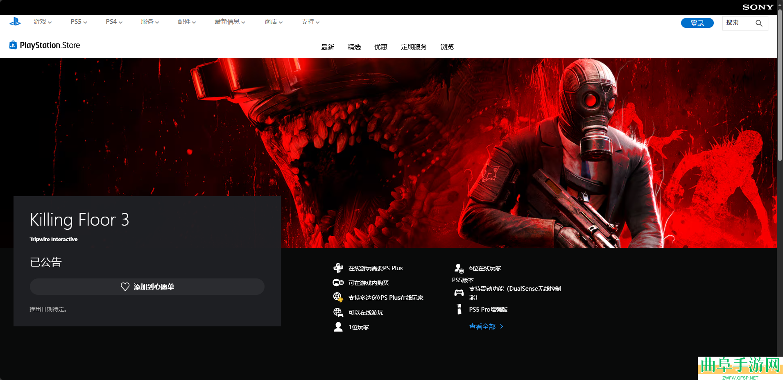Click the in-game purchase icon beside 可在游戏内购买
The image size is (783, 380).
pos(338,283)
